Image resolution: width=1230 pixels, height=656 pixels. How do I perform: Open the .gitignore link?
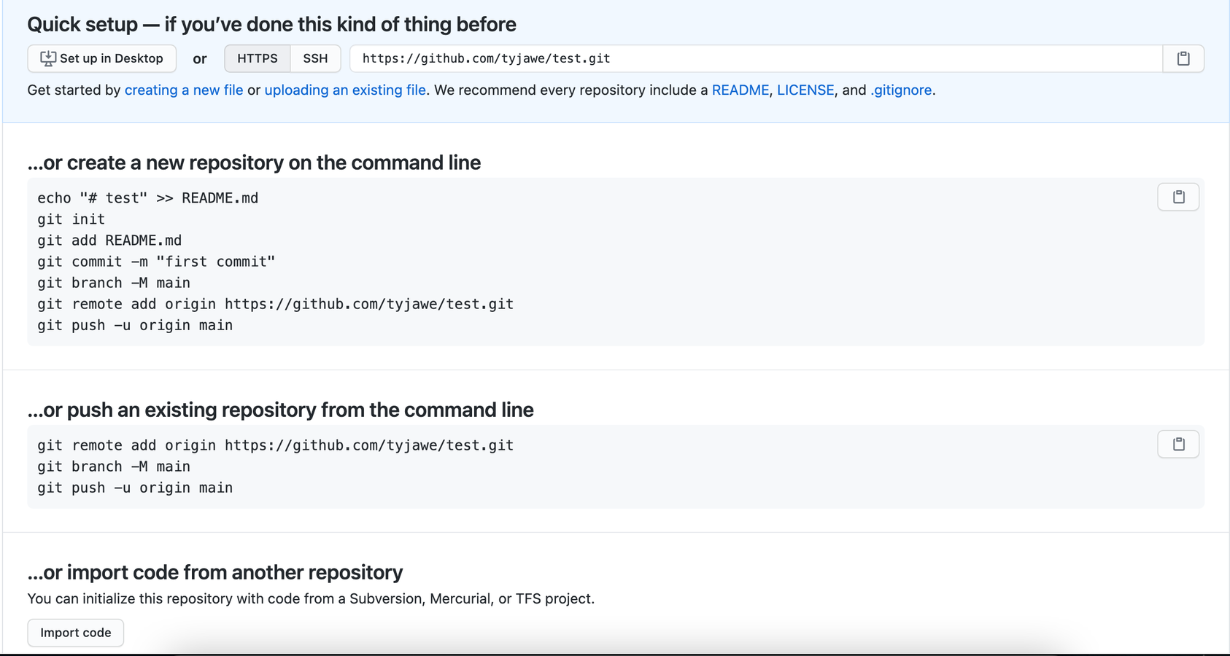[901, 90]
